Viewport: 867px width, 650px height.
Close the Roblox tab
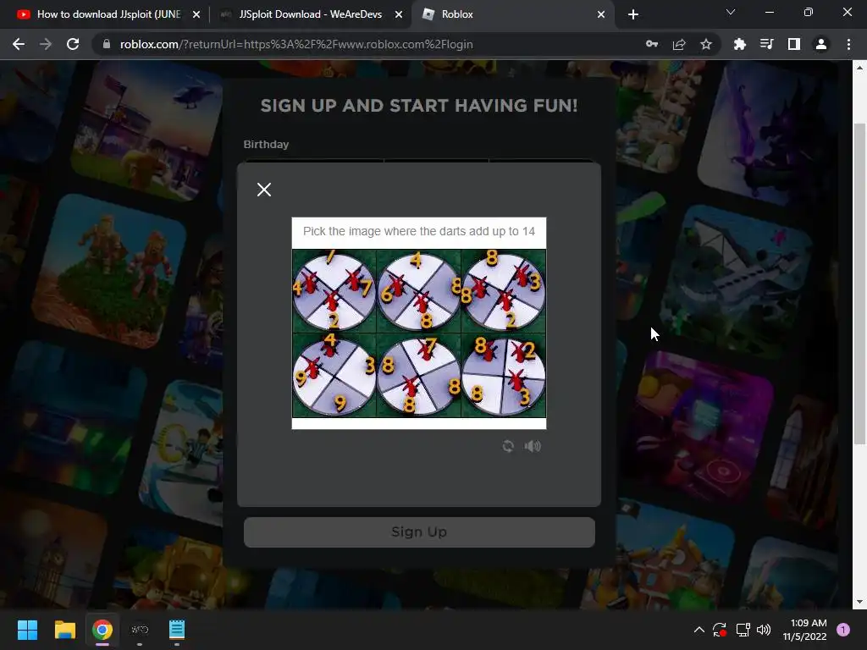(x=601, y=14)
